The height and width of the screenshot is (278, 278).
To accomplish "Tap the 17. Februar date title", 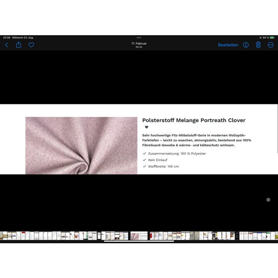I will coord(139,44).
